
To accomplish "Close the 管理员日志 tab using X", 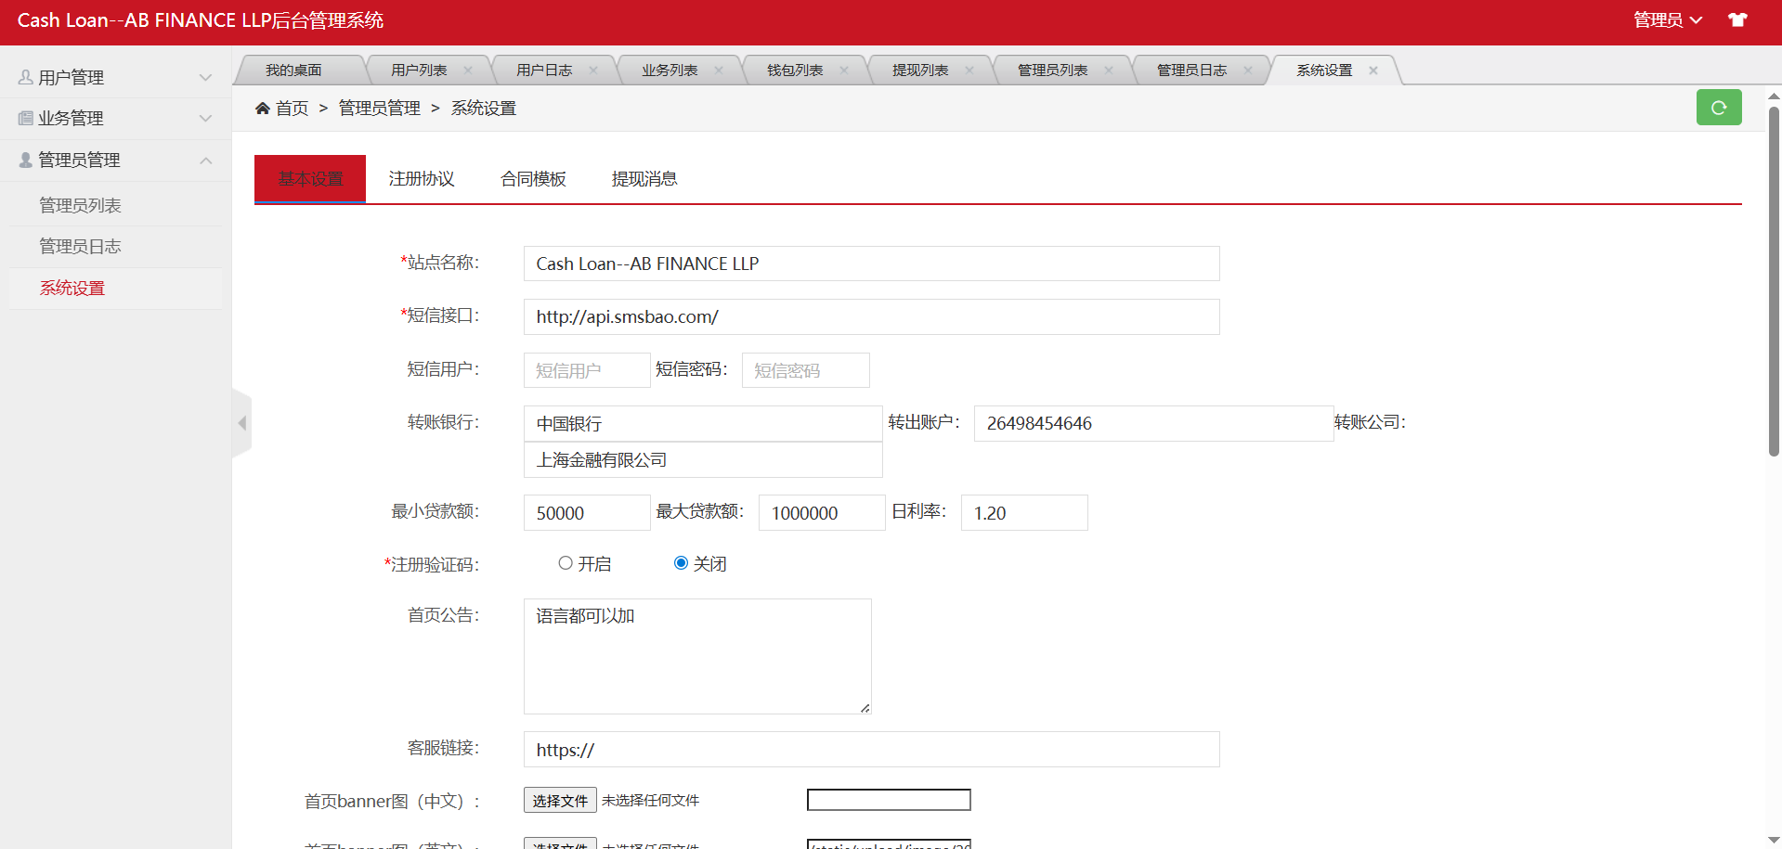I will click(x=1248, y=71).
